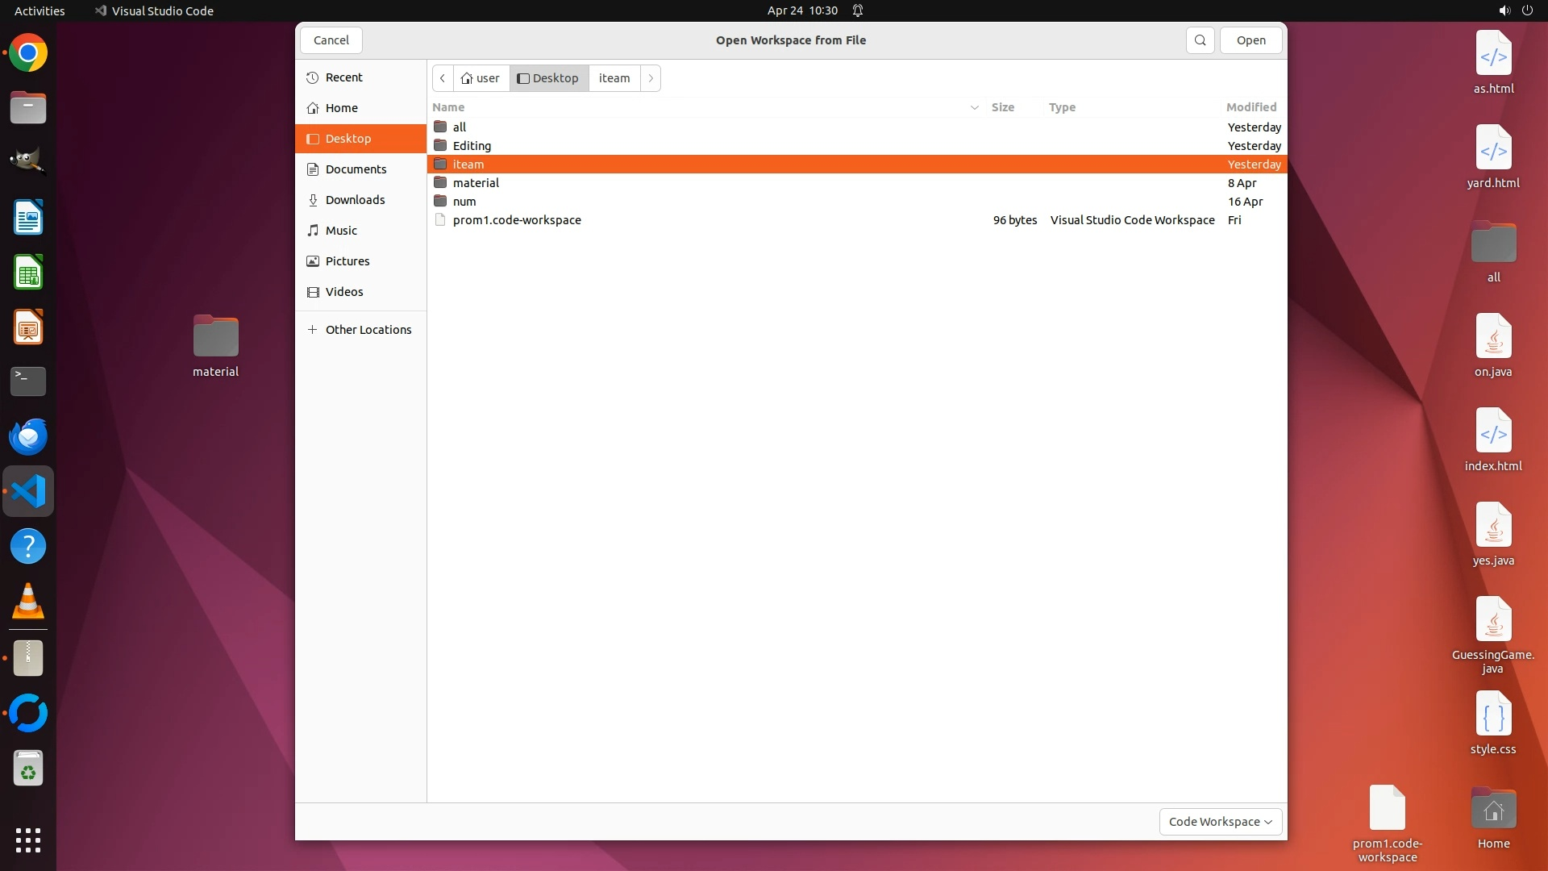
Task: Open the Code Workspace file filter dropdown
Action: tap(1220, 822)
